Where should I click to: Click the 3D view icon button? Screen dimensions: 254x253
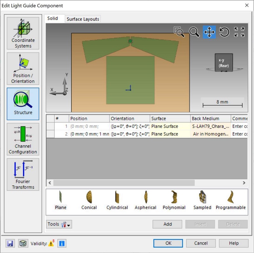(x=23, y=243)
